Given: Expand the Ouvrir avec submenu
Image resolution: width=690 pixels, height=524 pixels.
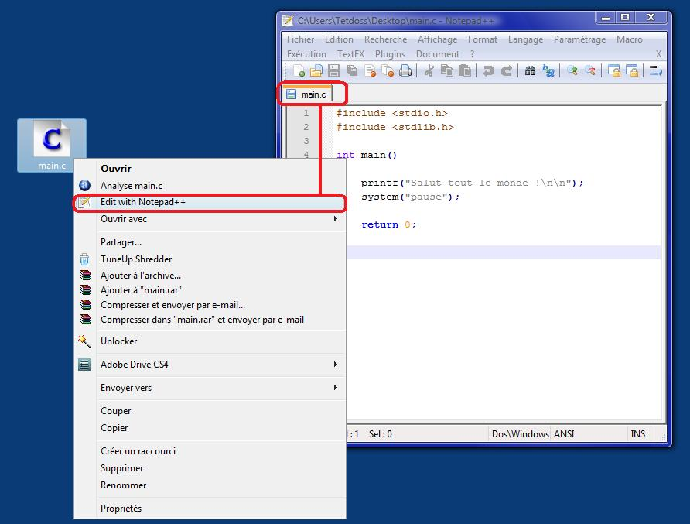Looking at the screenshot, I should pyautogui.click(x=210, y=219).
